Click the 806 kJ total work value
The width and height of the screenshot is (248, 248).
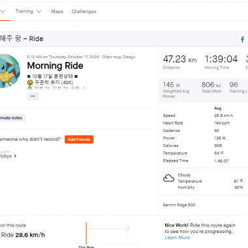point(211,85)
